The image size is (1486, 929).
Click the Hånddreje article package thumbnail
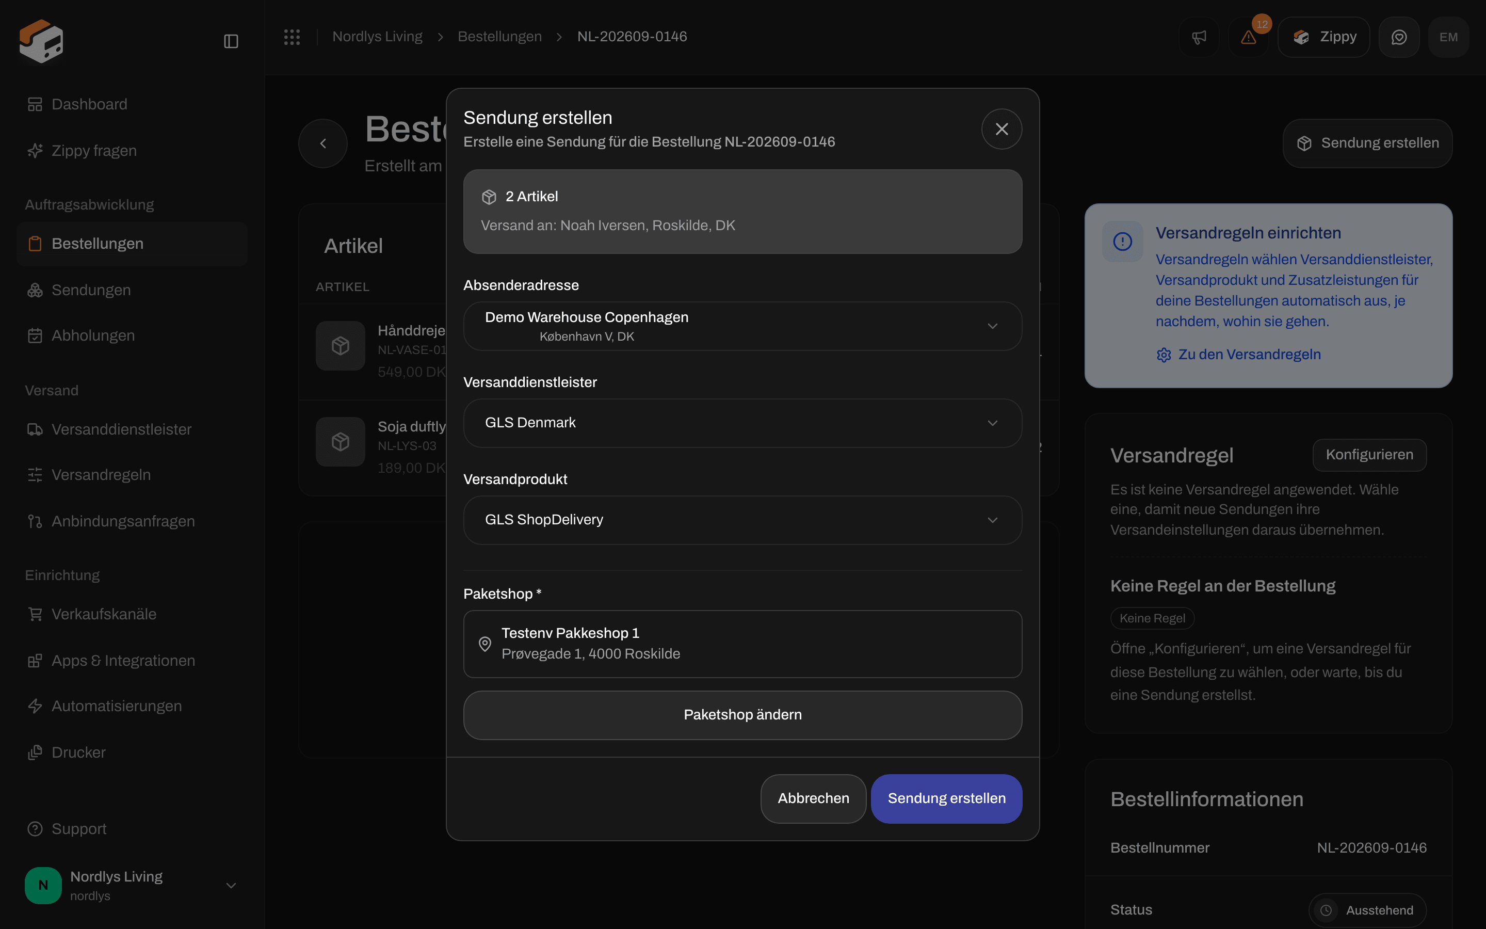340,346
